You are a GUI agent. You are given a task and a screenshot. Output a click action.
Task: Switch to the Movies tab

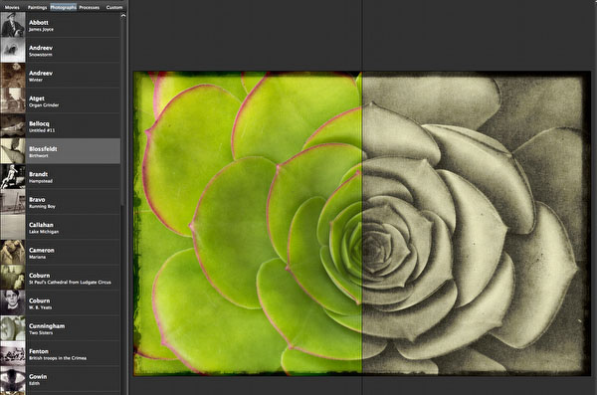click(12, 7)
